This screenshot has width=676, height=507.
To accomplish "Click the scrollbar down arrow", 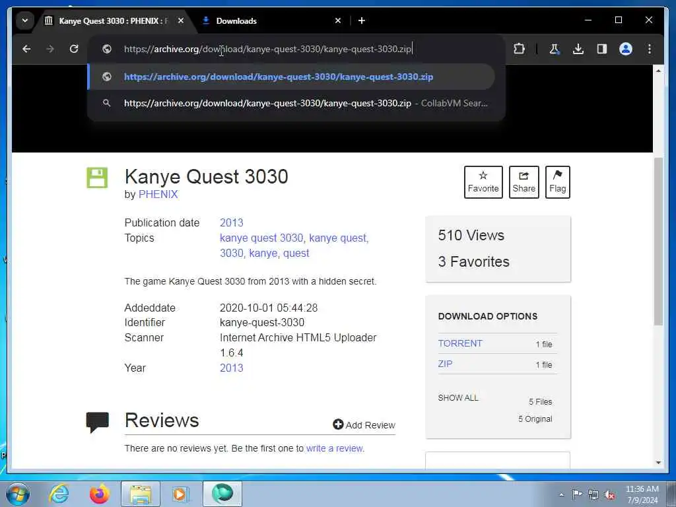I will click(x=658, y=463).
